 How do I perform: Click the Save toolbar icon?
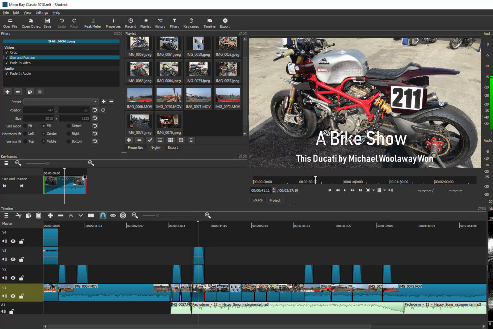pos(47,23)
